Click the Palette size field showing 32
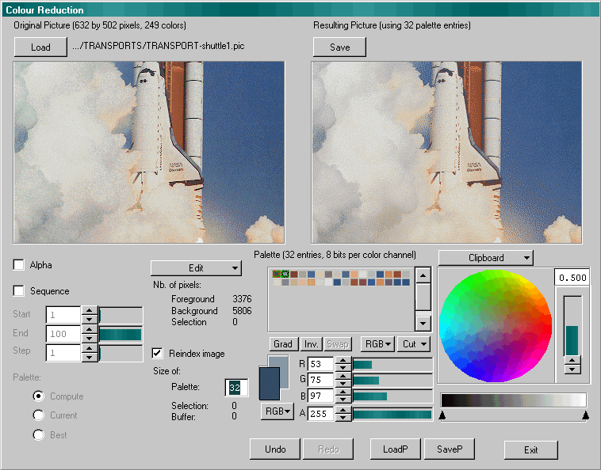The image size is (601, 470). [235, 388]
